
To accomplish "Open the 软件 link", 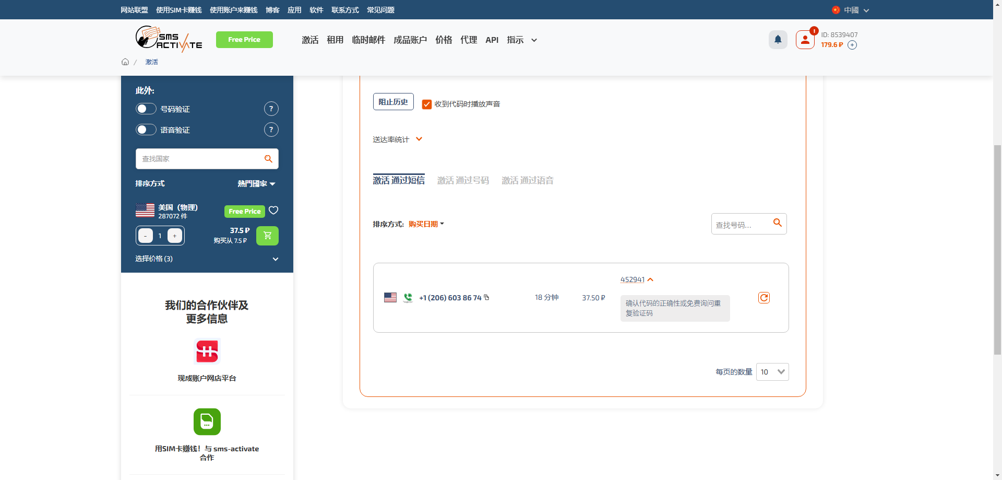I will coord(316,10).
